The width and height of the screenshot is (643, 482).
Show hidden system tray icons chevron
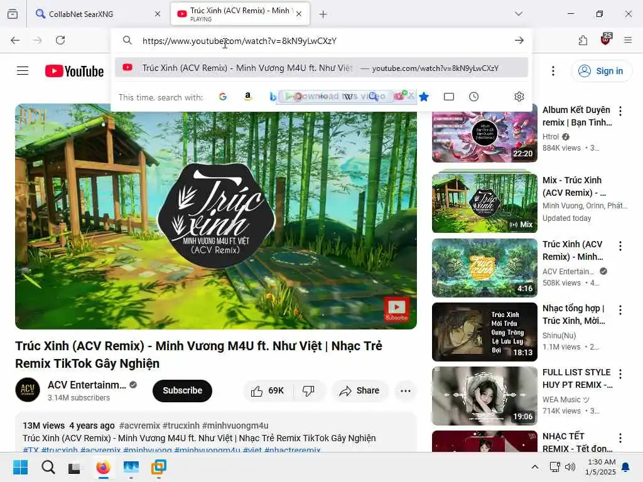pos(535,467)
